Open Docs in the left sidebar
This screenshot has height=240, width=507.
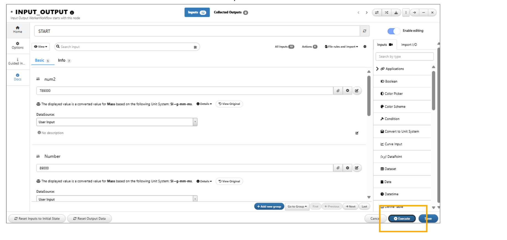coord(18,77)
